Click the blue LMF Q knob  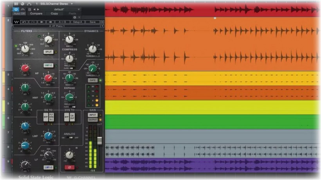click(x=25, y=145)
